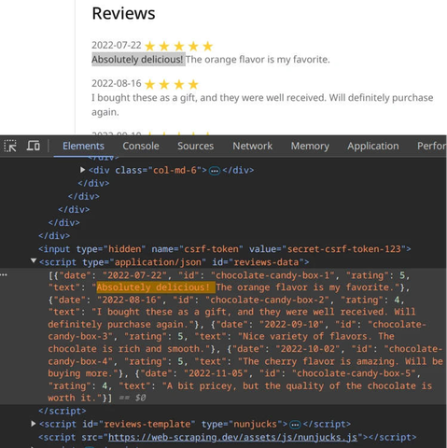Select the Memory tab

pyautogui.click(x=310, y=146)
